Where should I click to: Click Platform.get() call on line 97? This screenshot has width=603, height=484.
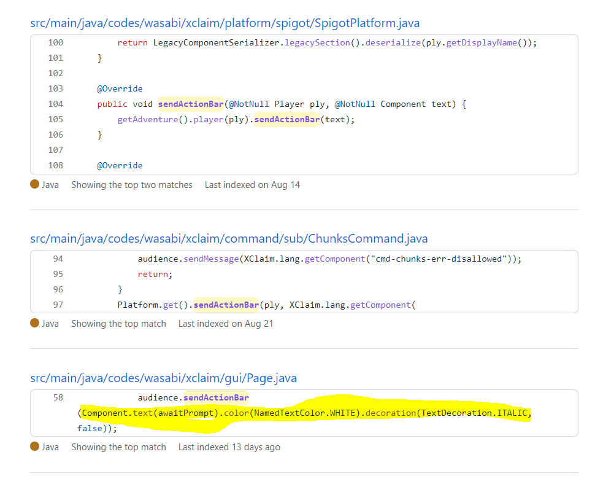click(x=153, y=305)
